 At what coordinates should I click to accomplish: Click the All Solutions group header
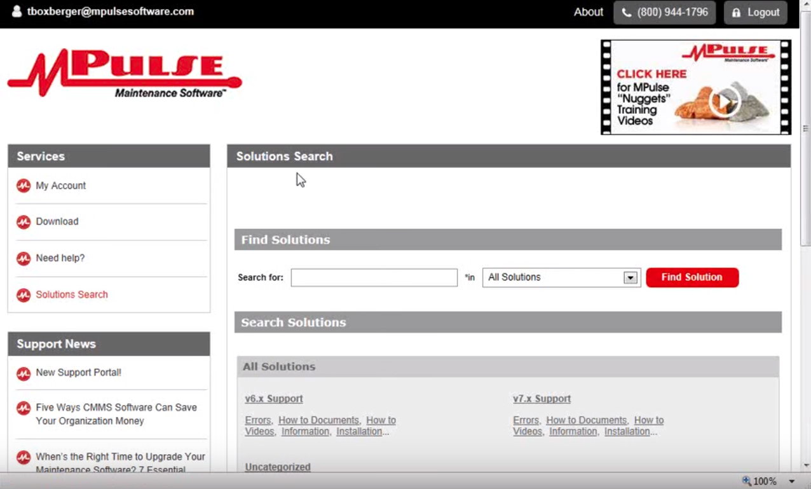click(x=508, y=366)
